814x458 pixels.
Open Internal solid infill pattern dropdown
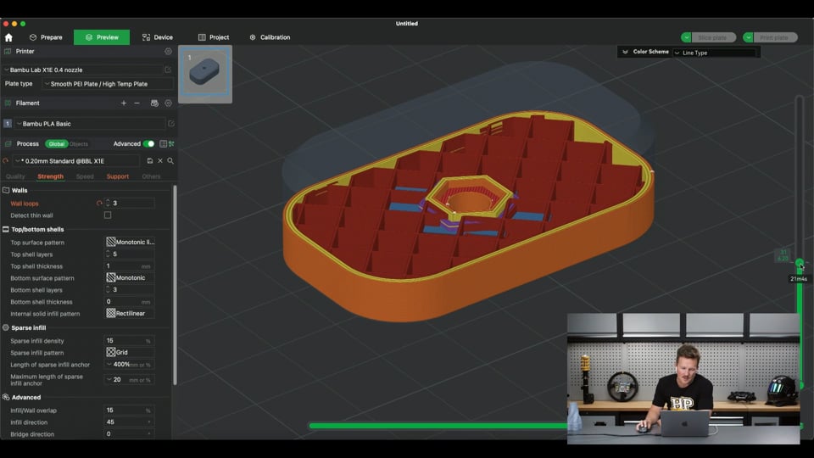[130, 314]
